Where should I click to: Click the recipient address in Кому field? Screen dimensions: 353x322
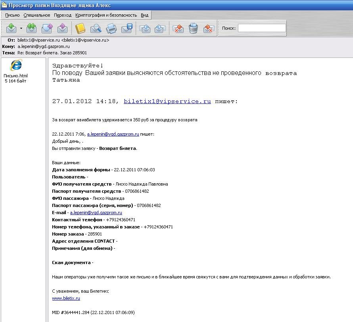[44, 46]
